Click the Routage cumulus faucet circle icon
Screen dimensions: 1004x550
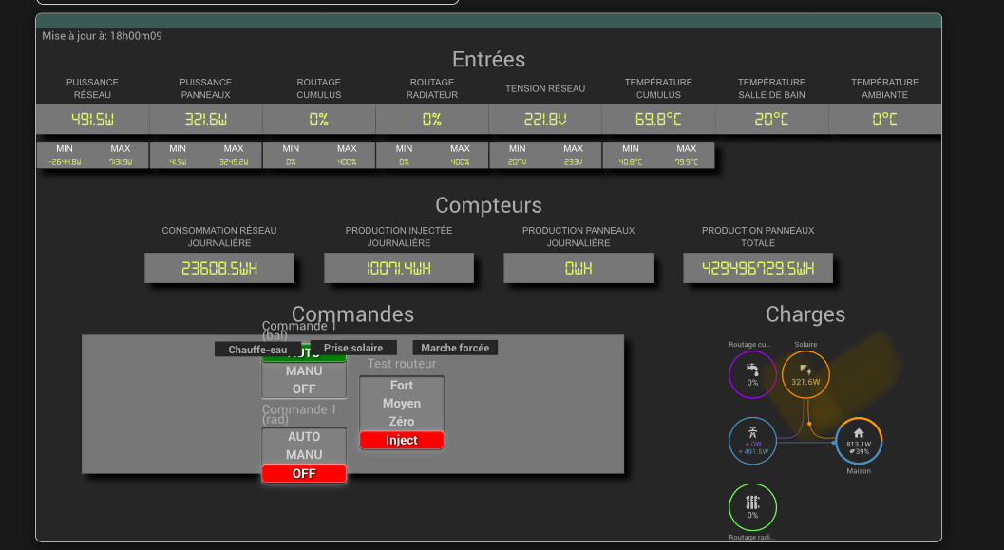[752, 374]
